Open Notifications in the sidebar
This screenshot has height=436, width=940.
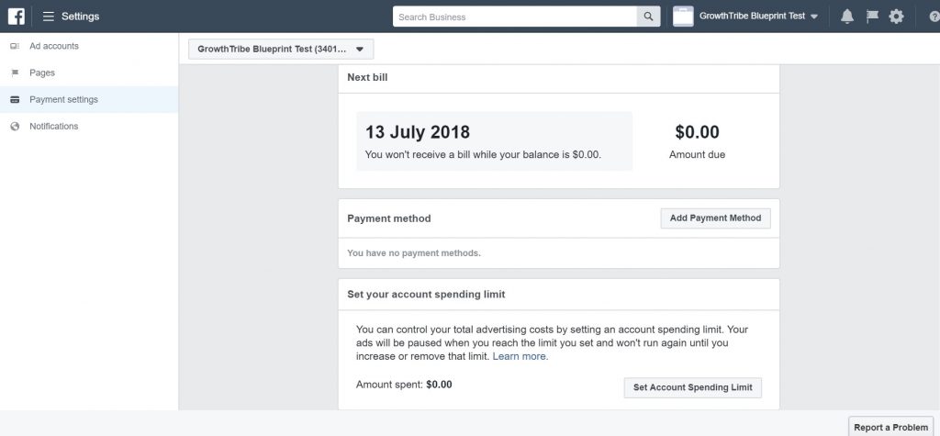click(54, 127)
